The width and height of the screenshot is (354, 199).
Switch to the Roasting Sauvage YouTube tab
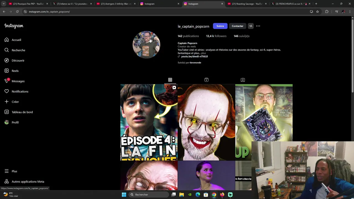click(x=247, y=4)
